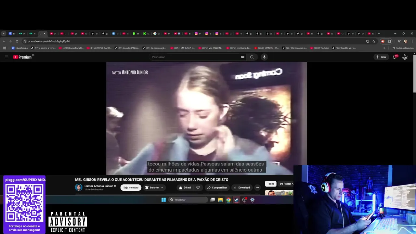Open the red megaphone extension icon

(x=383, y=41)
